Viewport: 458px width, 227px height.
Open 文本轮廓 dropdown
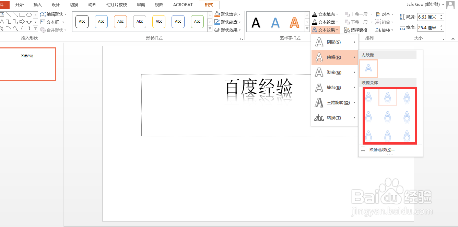[325, 22]
